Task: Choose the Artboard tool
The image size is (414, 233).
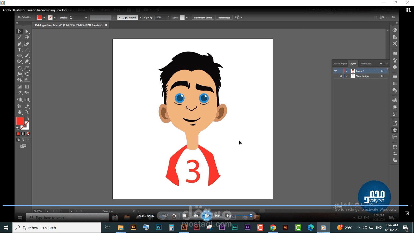Action: pyautogui.click(x=19, y=107)
